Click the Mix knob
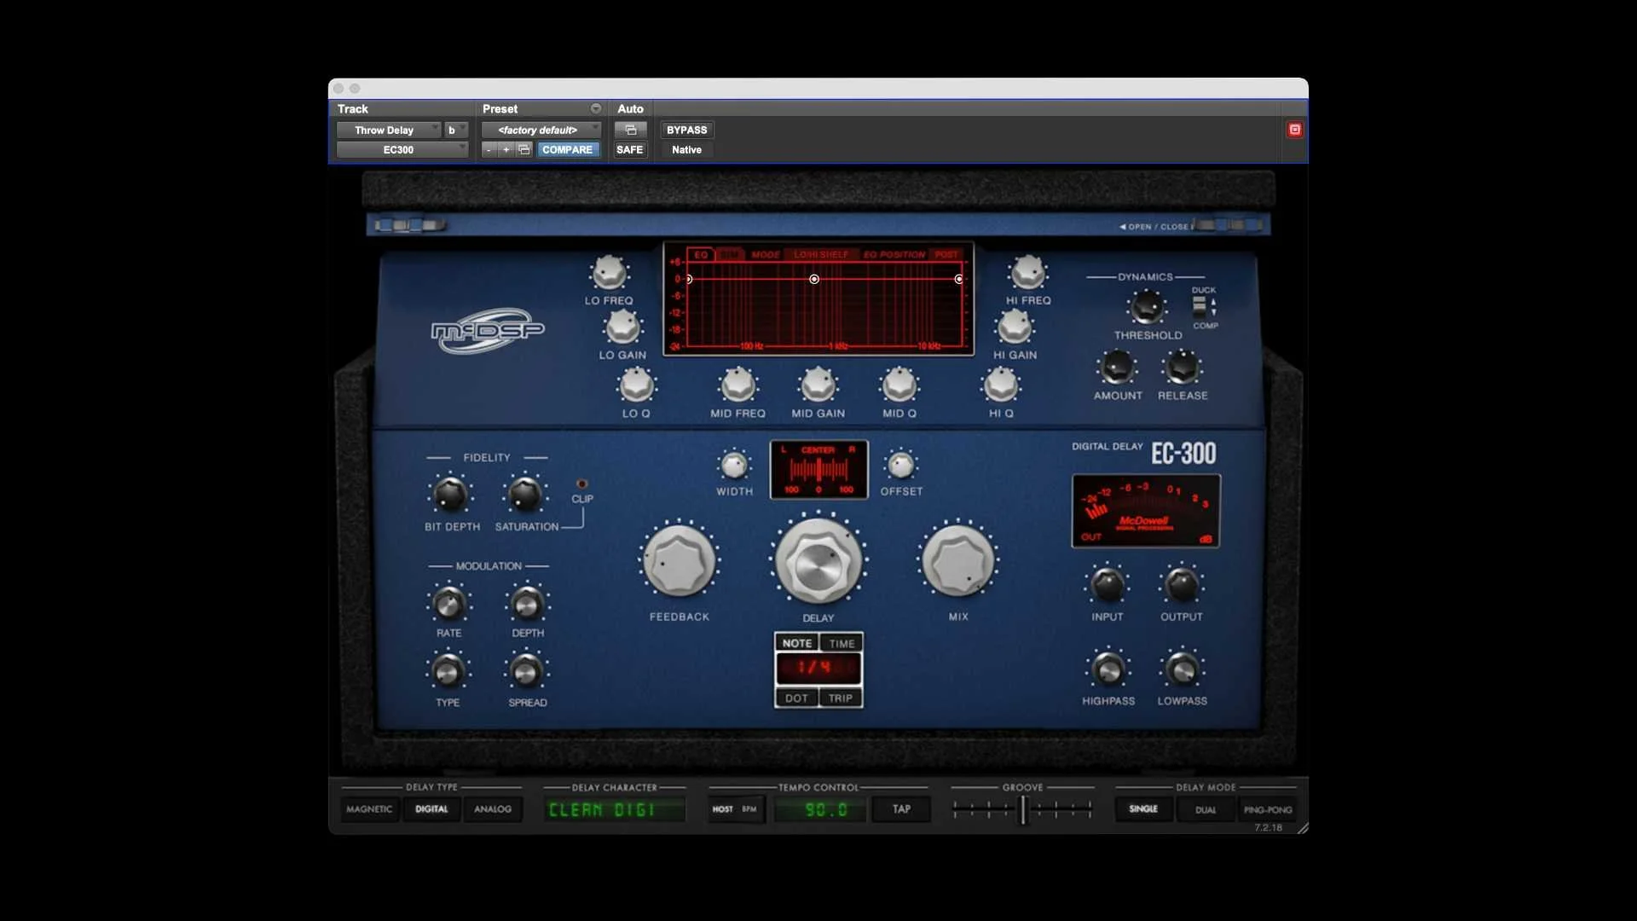Viewport: 1637px width, 921px height. (958, 561)
